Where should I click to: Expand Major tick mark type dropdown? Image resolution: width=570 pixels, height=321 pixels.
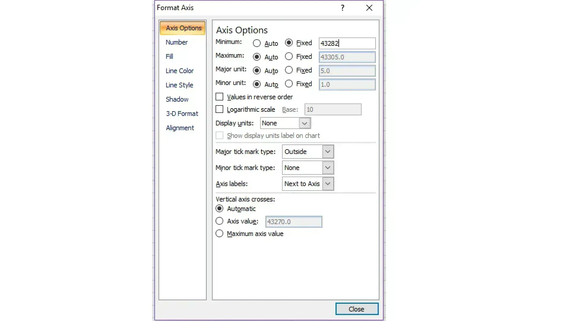(328, 152)
